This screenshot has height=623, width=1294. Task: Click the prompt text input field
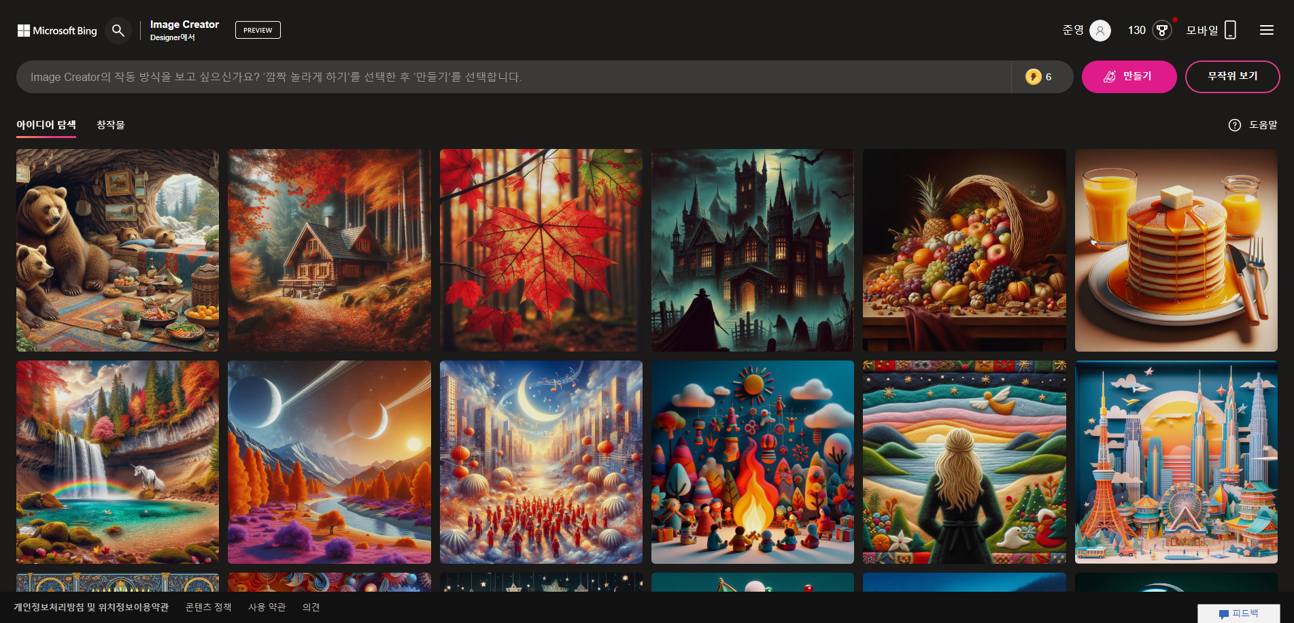(x=514, y=77)
